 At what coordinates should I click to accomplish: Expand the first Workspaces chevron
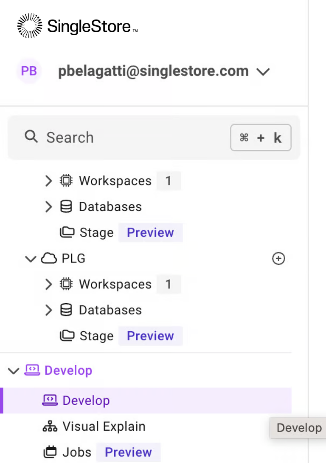pos(49,181)
